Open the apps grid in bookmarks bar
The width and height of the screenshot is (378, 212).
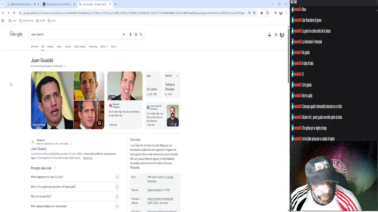[x=3, y=21]
